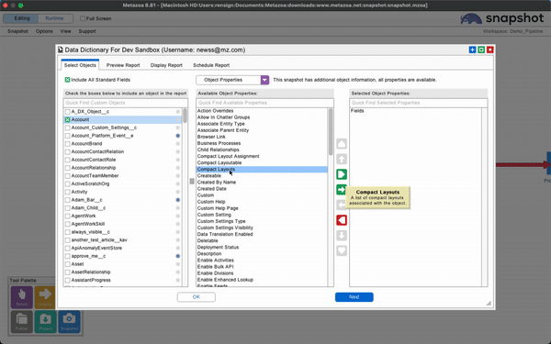
Task: Click the Quick Find Selected Properties field
Action: [x=419, y=103]
